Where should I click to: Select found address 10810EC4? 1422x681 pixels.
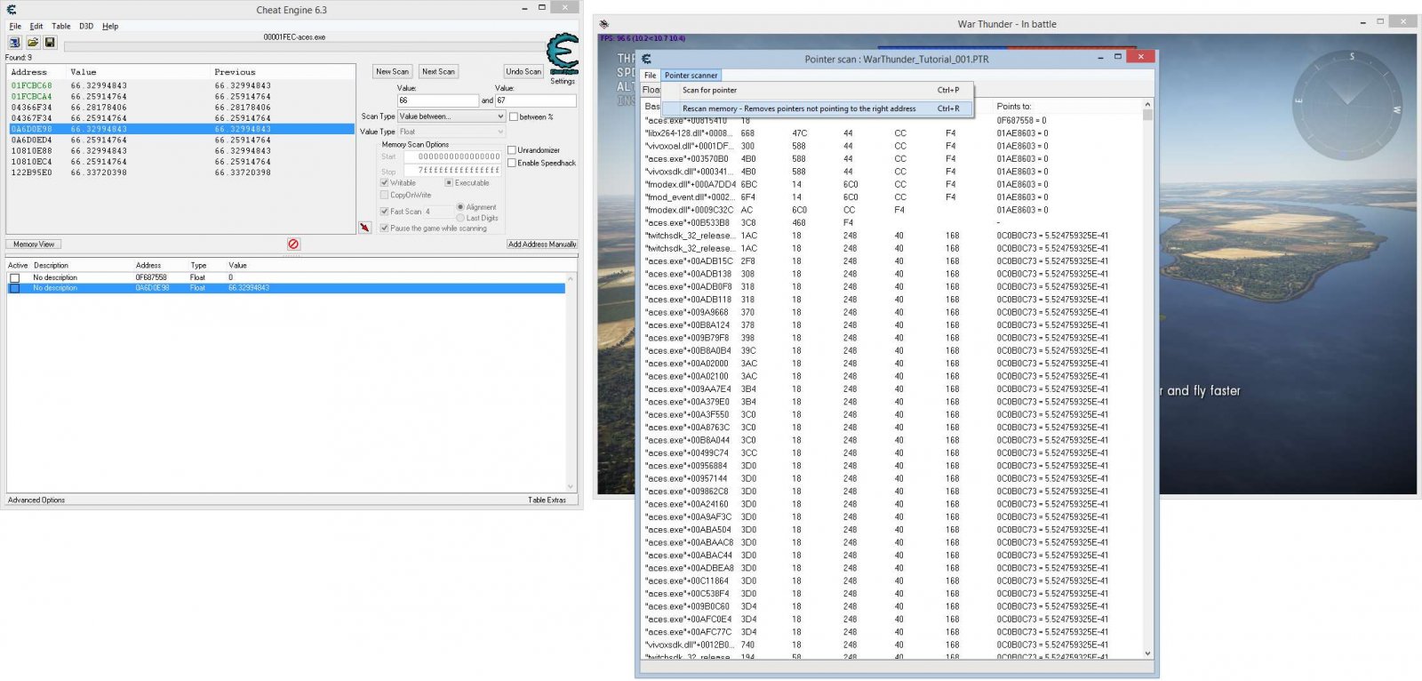[x=180, y=162]
